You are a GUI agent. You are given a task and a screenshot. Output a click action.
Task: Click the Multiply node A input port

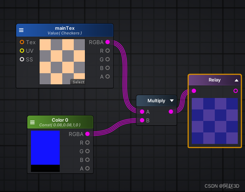click(142, 112)
